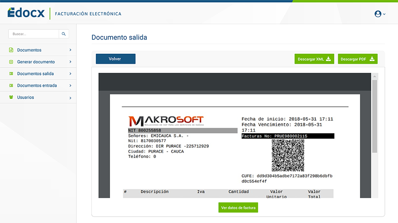Click the Fecha de inicio line
Screen dimensions: 398x223
pyautogui.click(x=287, y=119)
